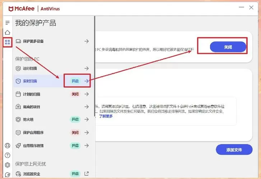Select 运行扫描 menu entry
This screenshot has height=179, width=261.
click(52, 68)
